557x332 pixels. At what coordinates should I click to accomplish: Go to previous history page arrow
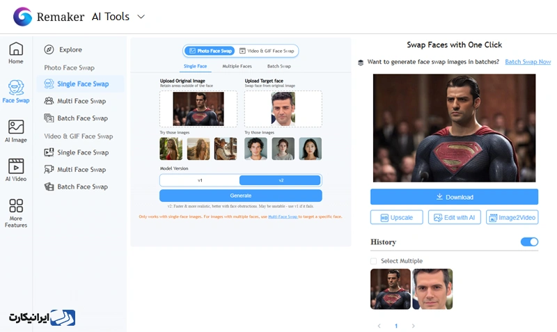[x=379, y=326]
